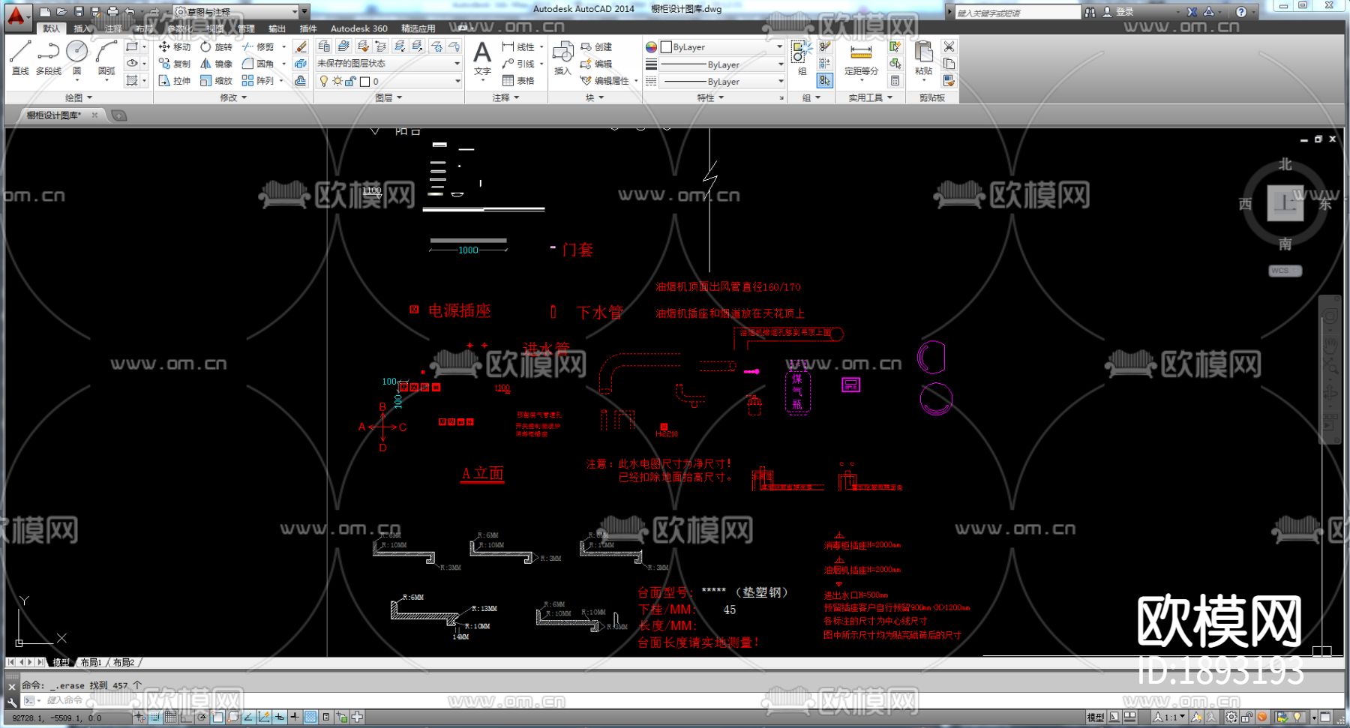Click the 模型 model space button in status bar
Image resolution: width=1350 pixels, height=728 pixels.
(1096, 717)
